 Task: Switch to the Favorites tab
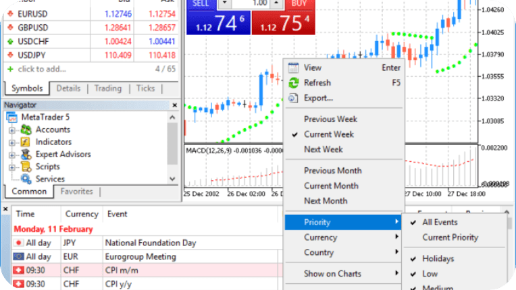(77, 192)
